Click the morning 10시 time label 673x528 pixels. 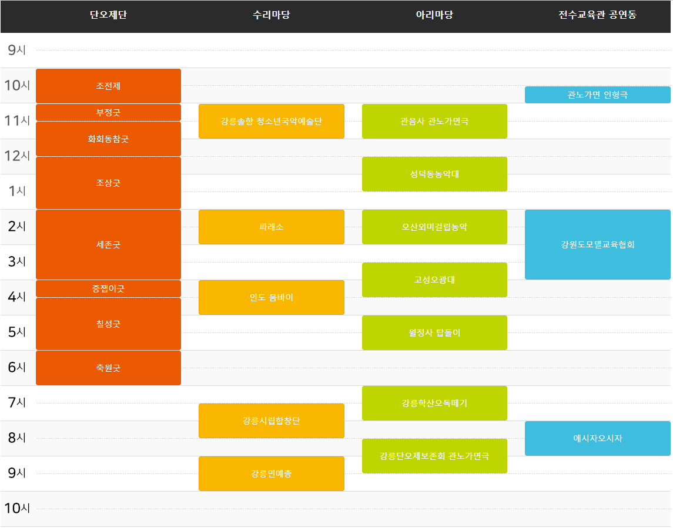pyautogui.click(x=16, y=85)
